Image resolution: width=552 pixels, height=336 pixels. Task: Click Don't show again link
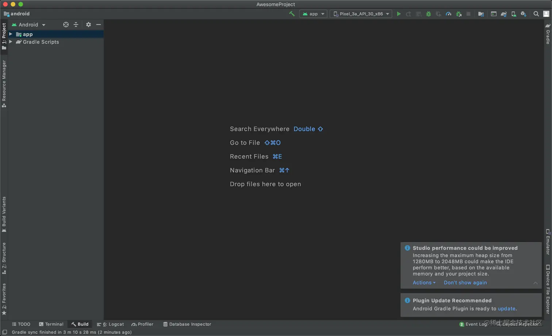click(465, 282)
